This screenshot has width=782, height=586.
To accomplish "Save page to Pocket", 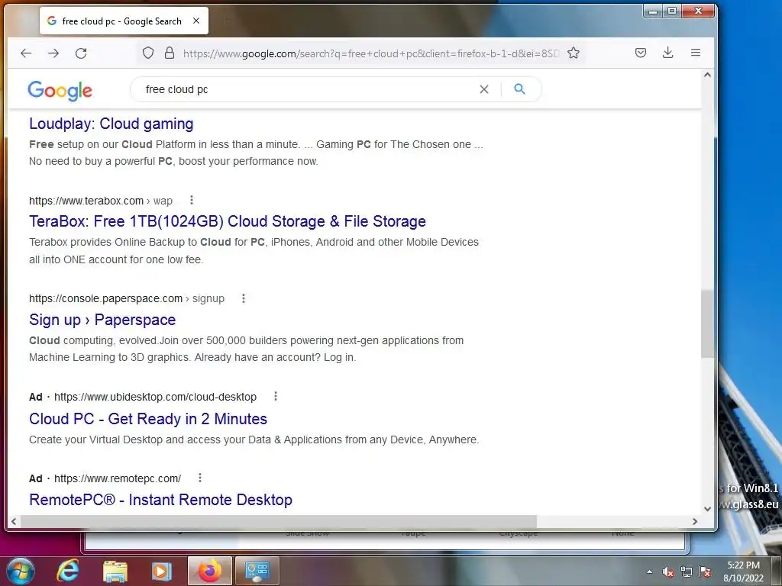I will (641, 53).
